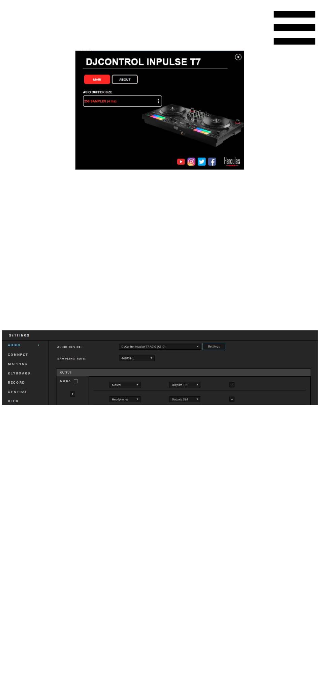The width and height of the screenshot is (320, 676).
Task: Add an output with the plus button
Action: pos(72,394)
